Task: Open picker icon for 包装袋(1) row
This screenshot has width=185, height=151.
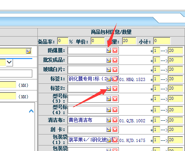Action: click(x=109, y=140)
